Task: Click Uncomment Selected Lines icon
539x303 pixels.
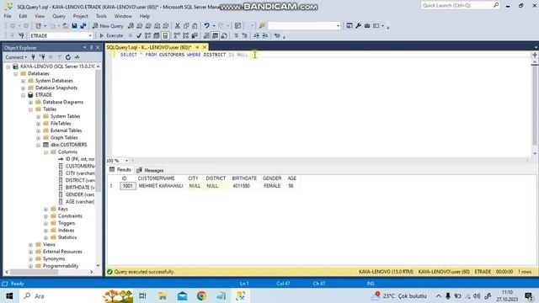Action: tap(244, 35)
